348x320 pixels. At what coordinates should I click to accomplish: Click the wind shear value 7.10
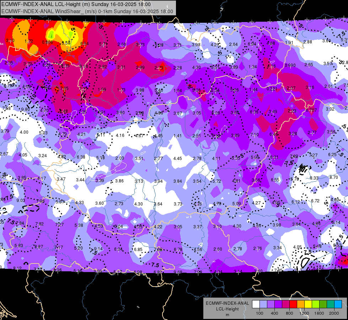tap(255, 134)
